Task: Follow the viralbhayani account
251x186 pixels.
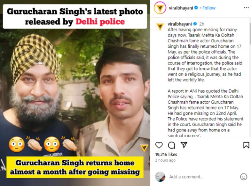Action: click(209, 8)
